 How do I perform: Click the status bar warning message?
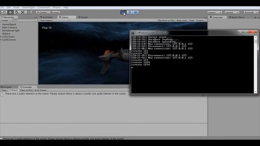[x=63, y=139]
